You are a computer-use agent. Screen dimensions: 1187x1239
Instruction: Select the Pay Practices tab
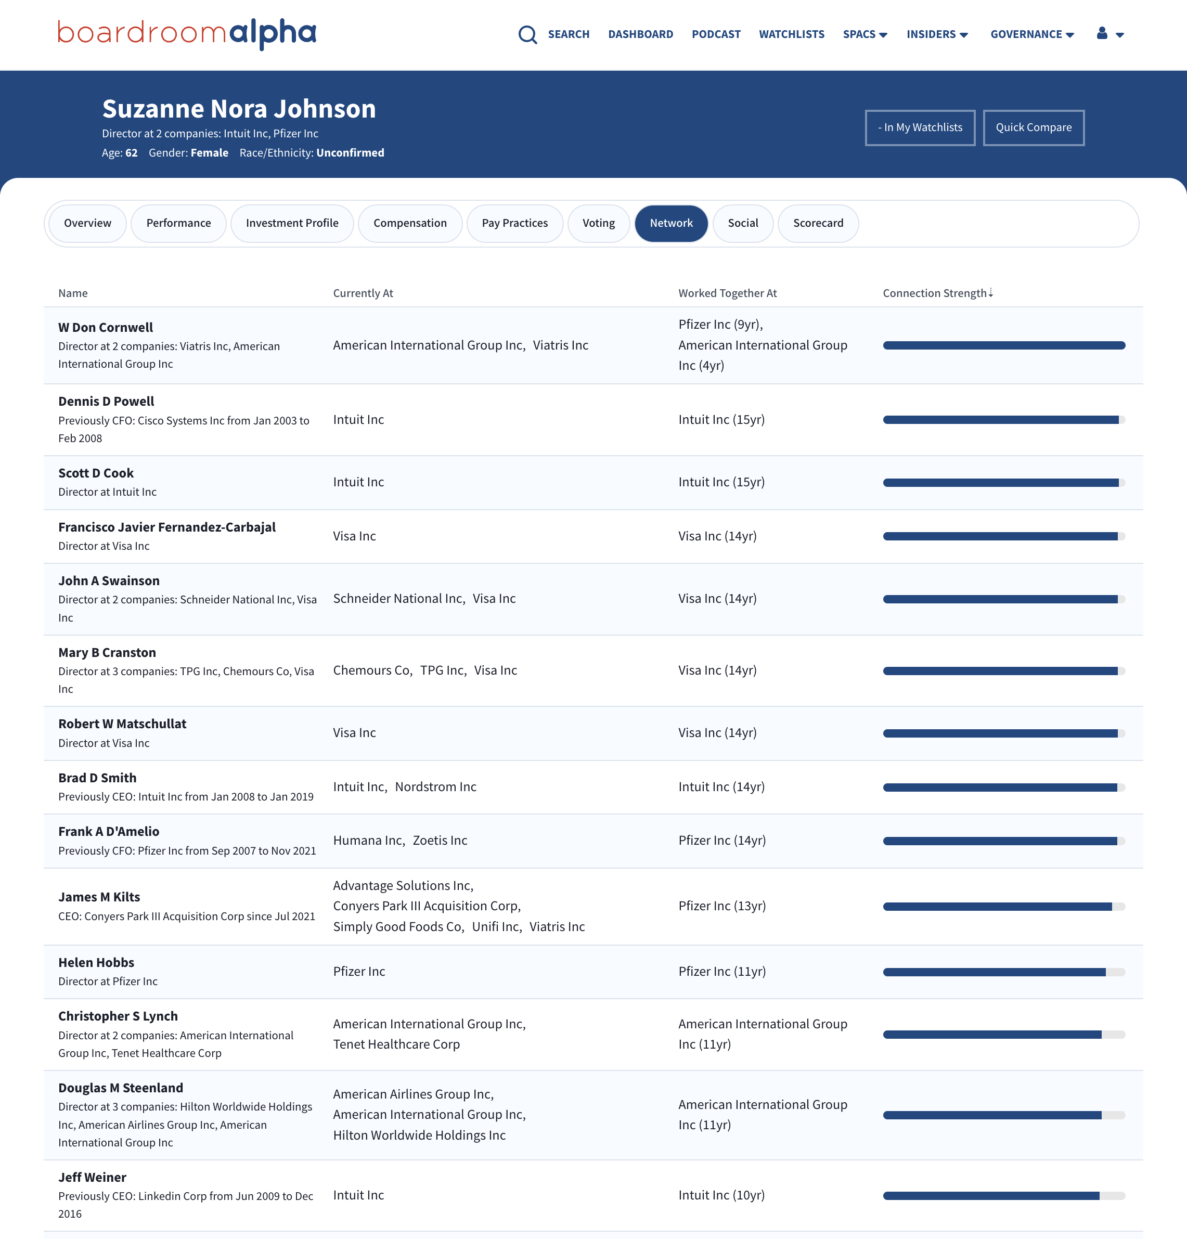(x=514, y=223)
